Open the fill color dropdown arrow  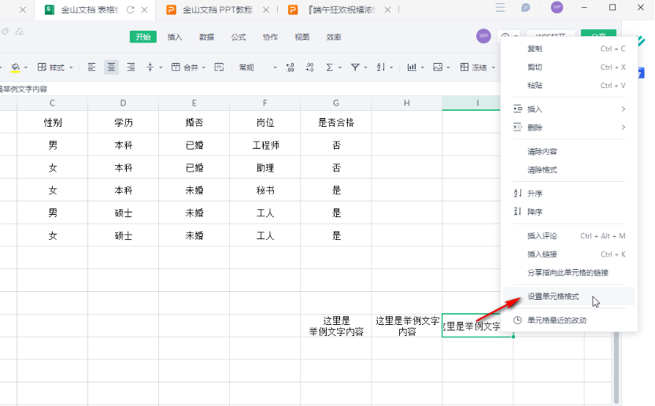26,68
